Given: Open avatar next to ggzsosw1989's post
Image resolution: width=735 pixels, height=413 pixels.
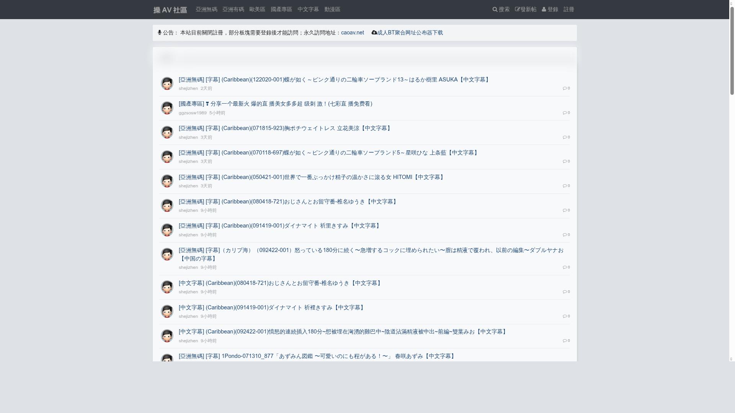Looking at the screenshot, I should (167, 108).
